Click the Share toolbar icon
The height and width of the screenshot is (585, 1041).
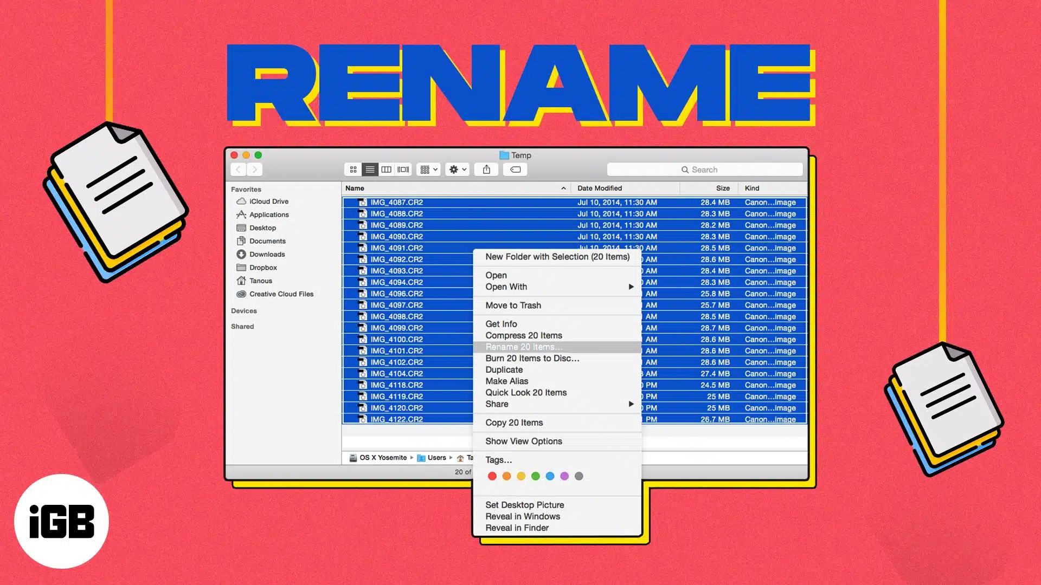[486, 170]
